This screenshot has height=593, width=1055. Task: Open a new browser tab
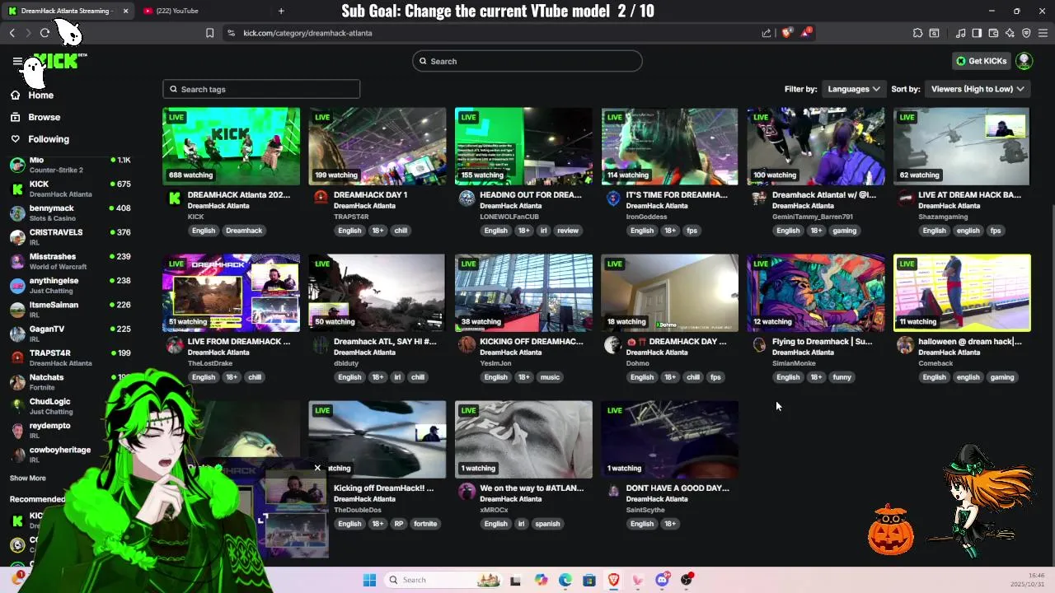281,11
